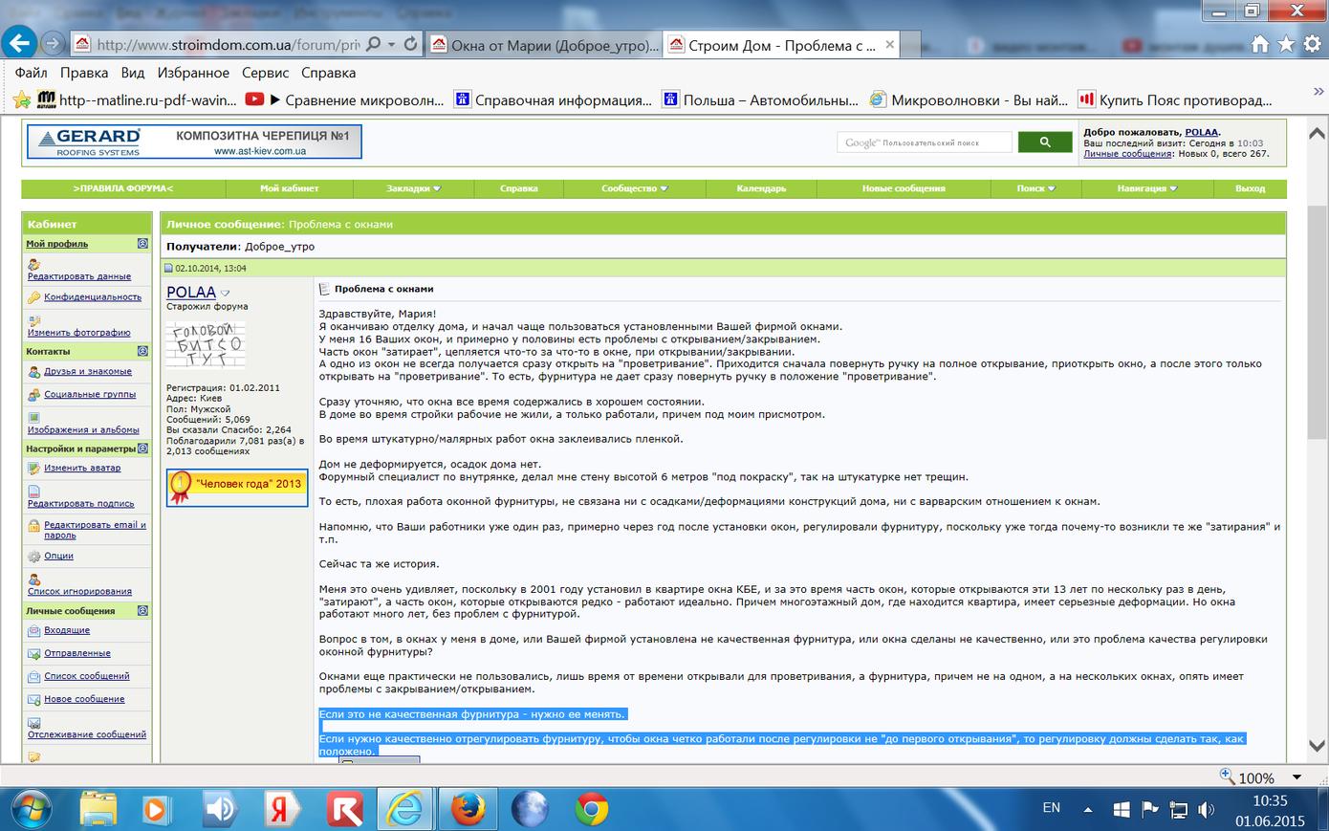Collapse the Личные сообщения section
1329x831 pixels.
point(142,610)
